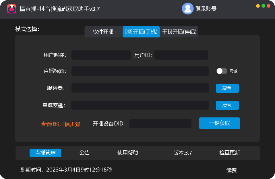Click 续费 to renew subscription
Viewport: 275px width, 179px height.
(x=231, y=170)
